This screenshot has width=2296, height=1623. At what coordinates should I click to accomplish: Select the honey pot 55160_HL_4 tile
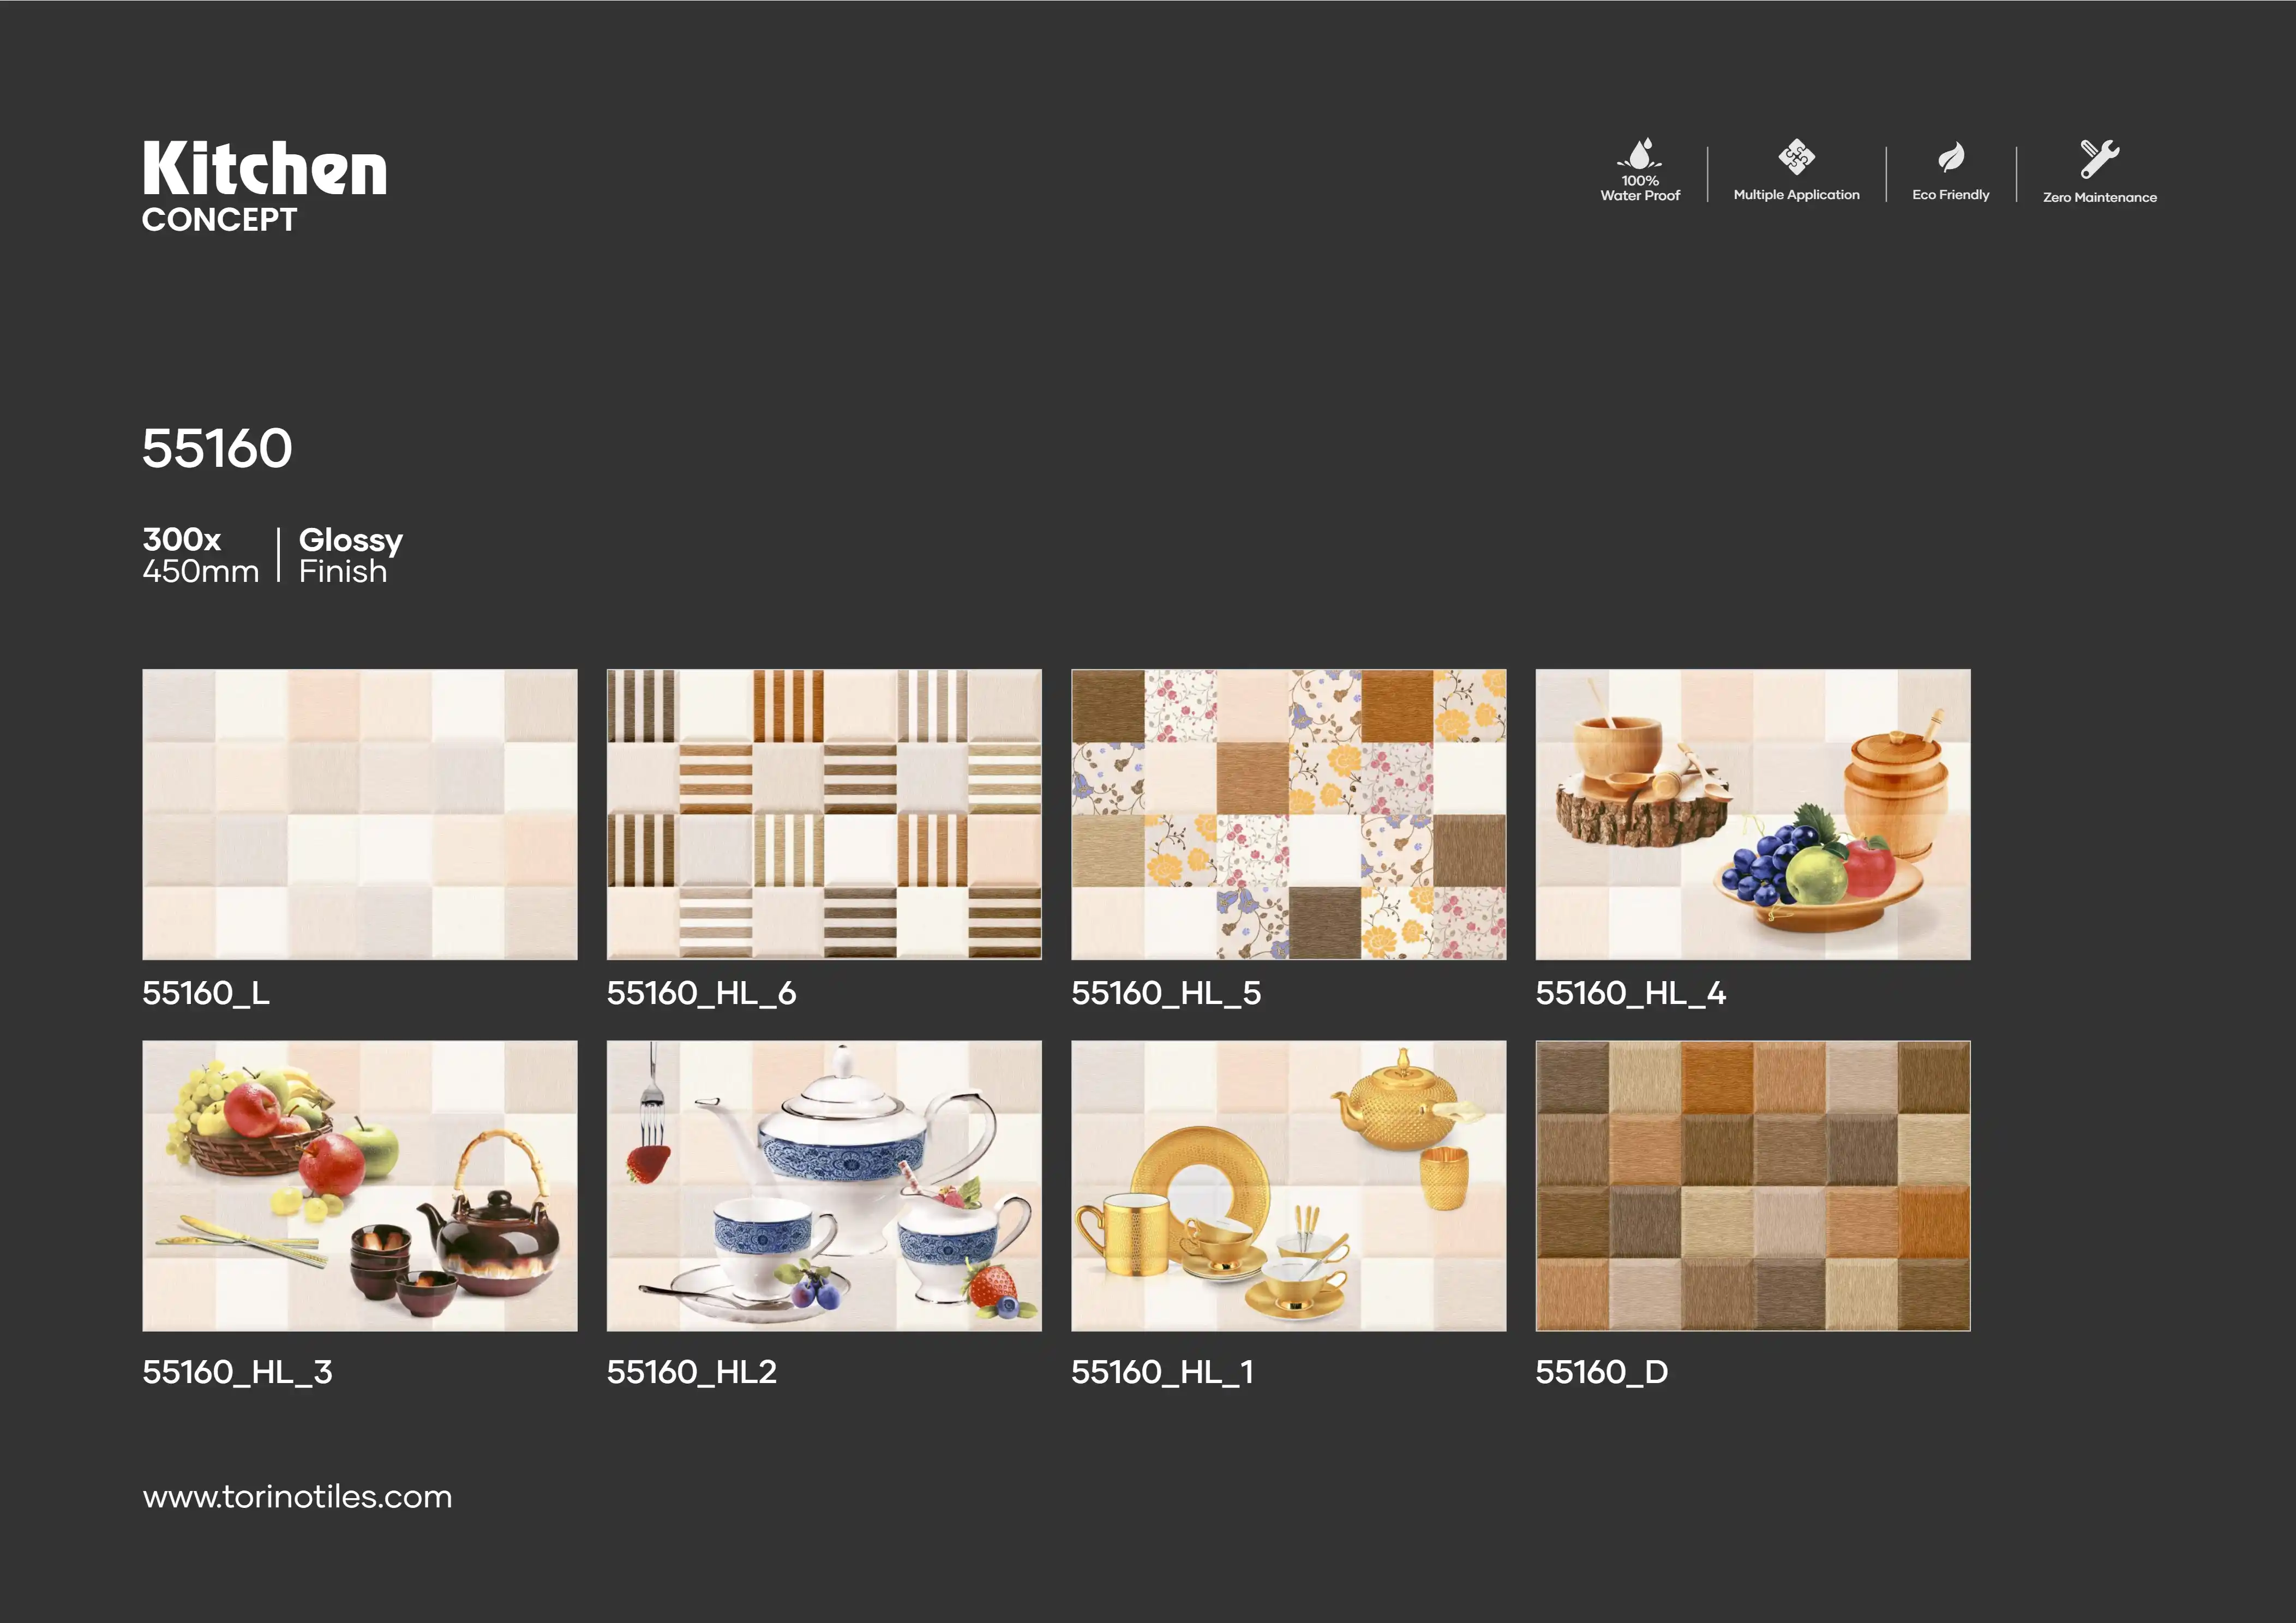tap(1753, 814)
